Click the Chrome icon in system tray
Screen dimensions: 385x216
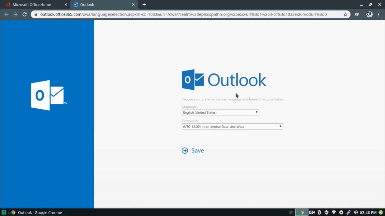point(302,212)
